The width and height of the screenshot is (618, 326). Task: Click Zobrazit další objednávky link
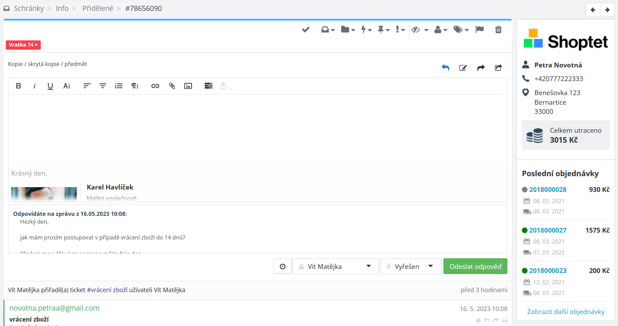566,312
